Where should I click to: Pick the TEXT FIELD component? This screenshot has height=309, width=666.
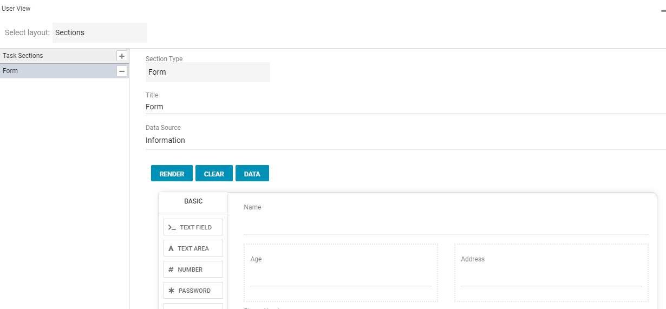pos(193,227)
